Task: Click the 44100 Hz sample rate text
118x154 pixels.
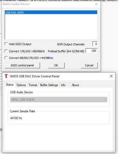Action: tap(16, 118)
